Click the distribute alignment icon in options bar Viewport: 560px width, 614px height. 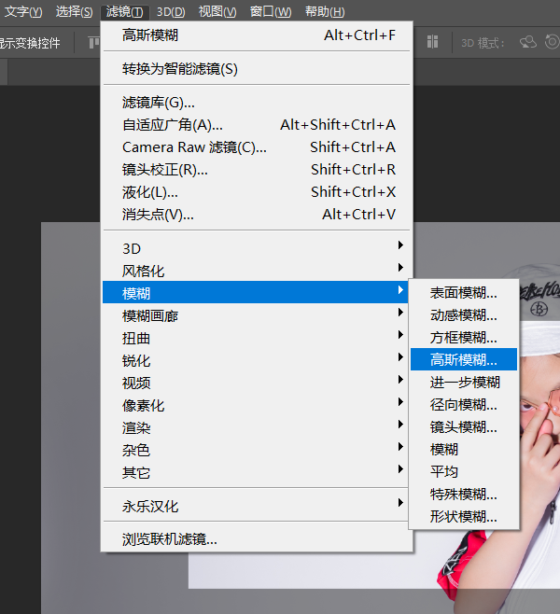click(432, 41)
